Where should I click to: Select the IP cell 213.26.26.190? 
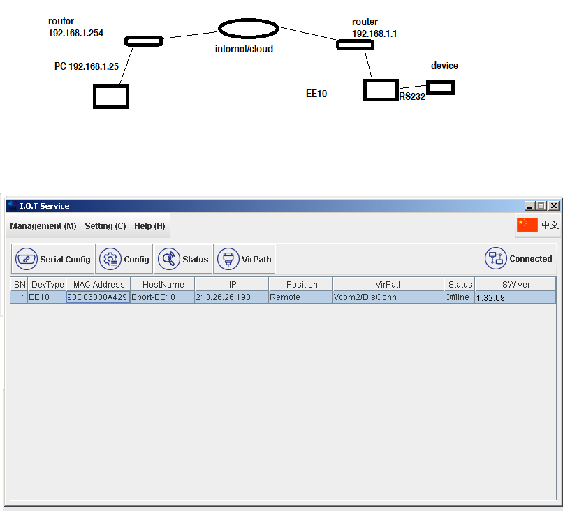pos(232,297)
